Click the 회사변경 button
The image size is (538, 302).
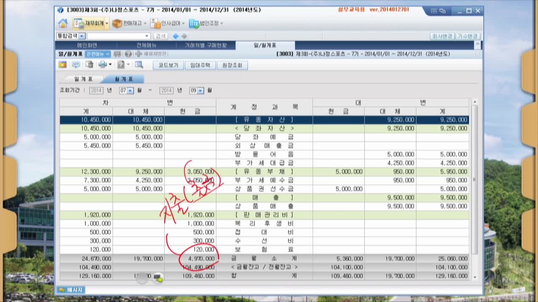pos(442,36)
